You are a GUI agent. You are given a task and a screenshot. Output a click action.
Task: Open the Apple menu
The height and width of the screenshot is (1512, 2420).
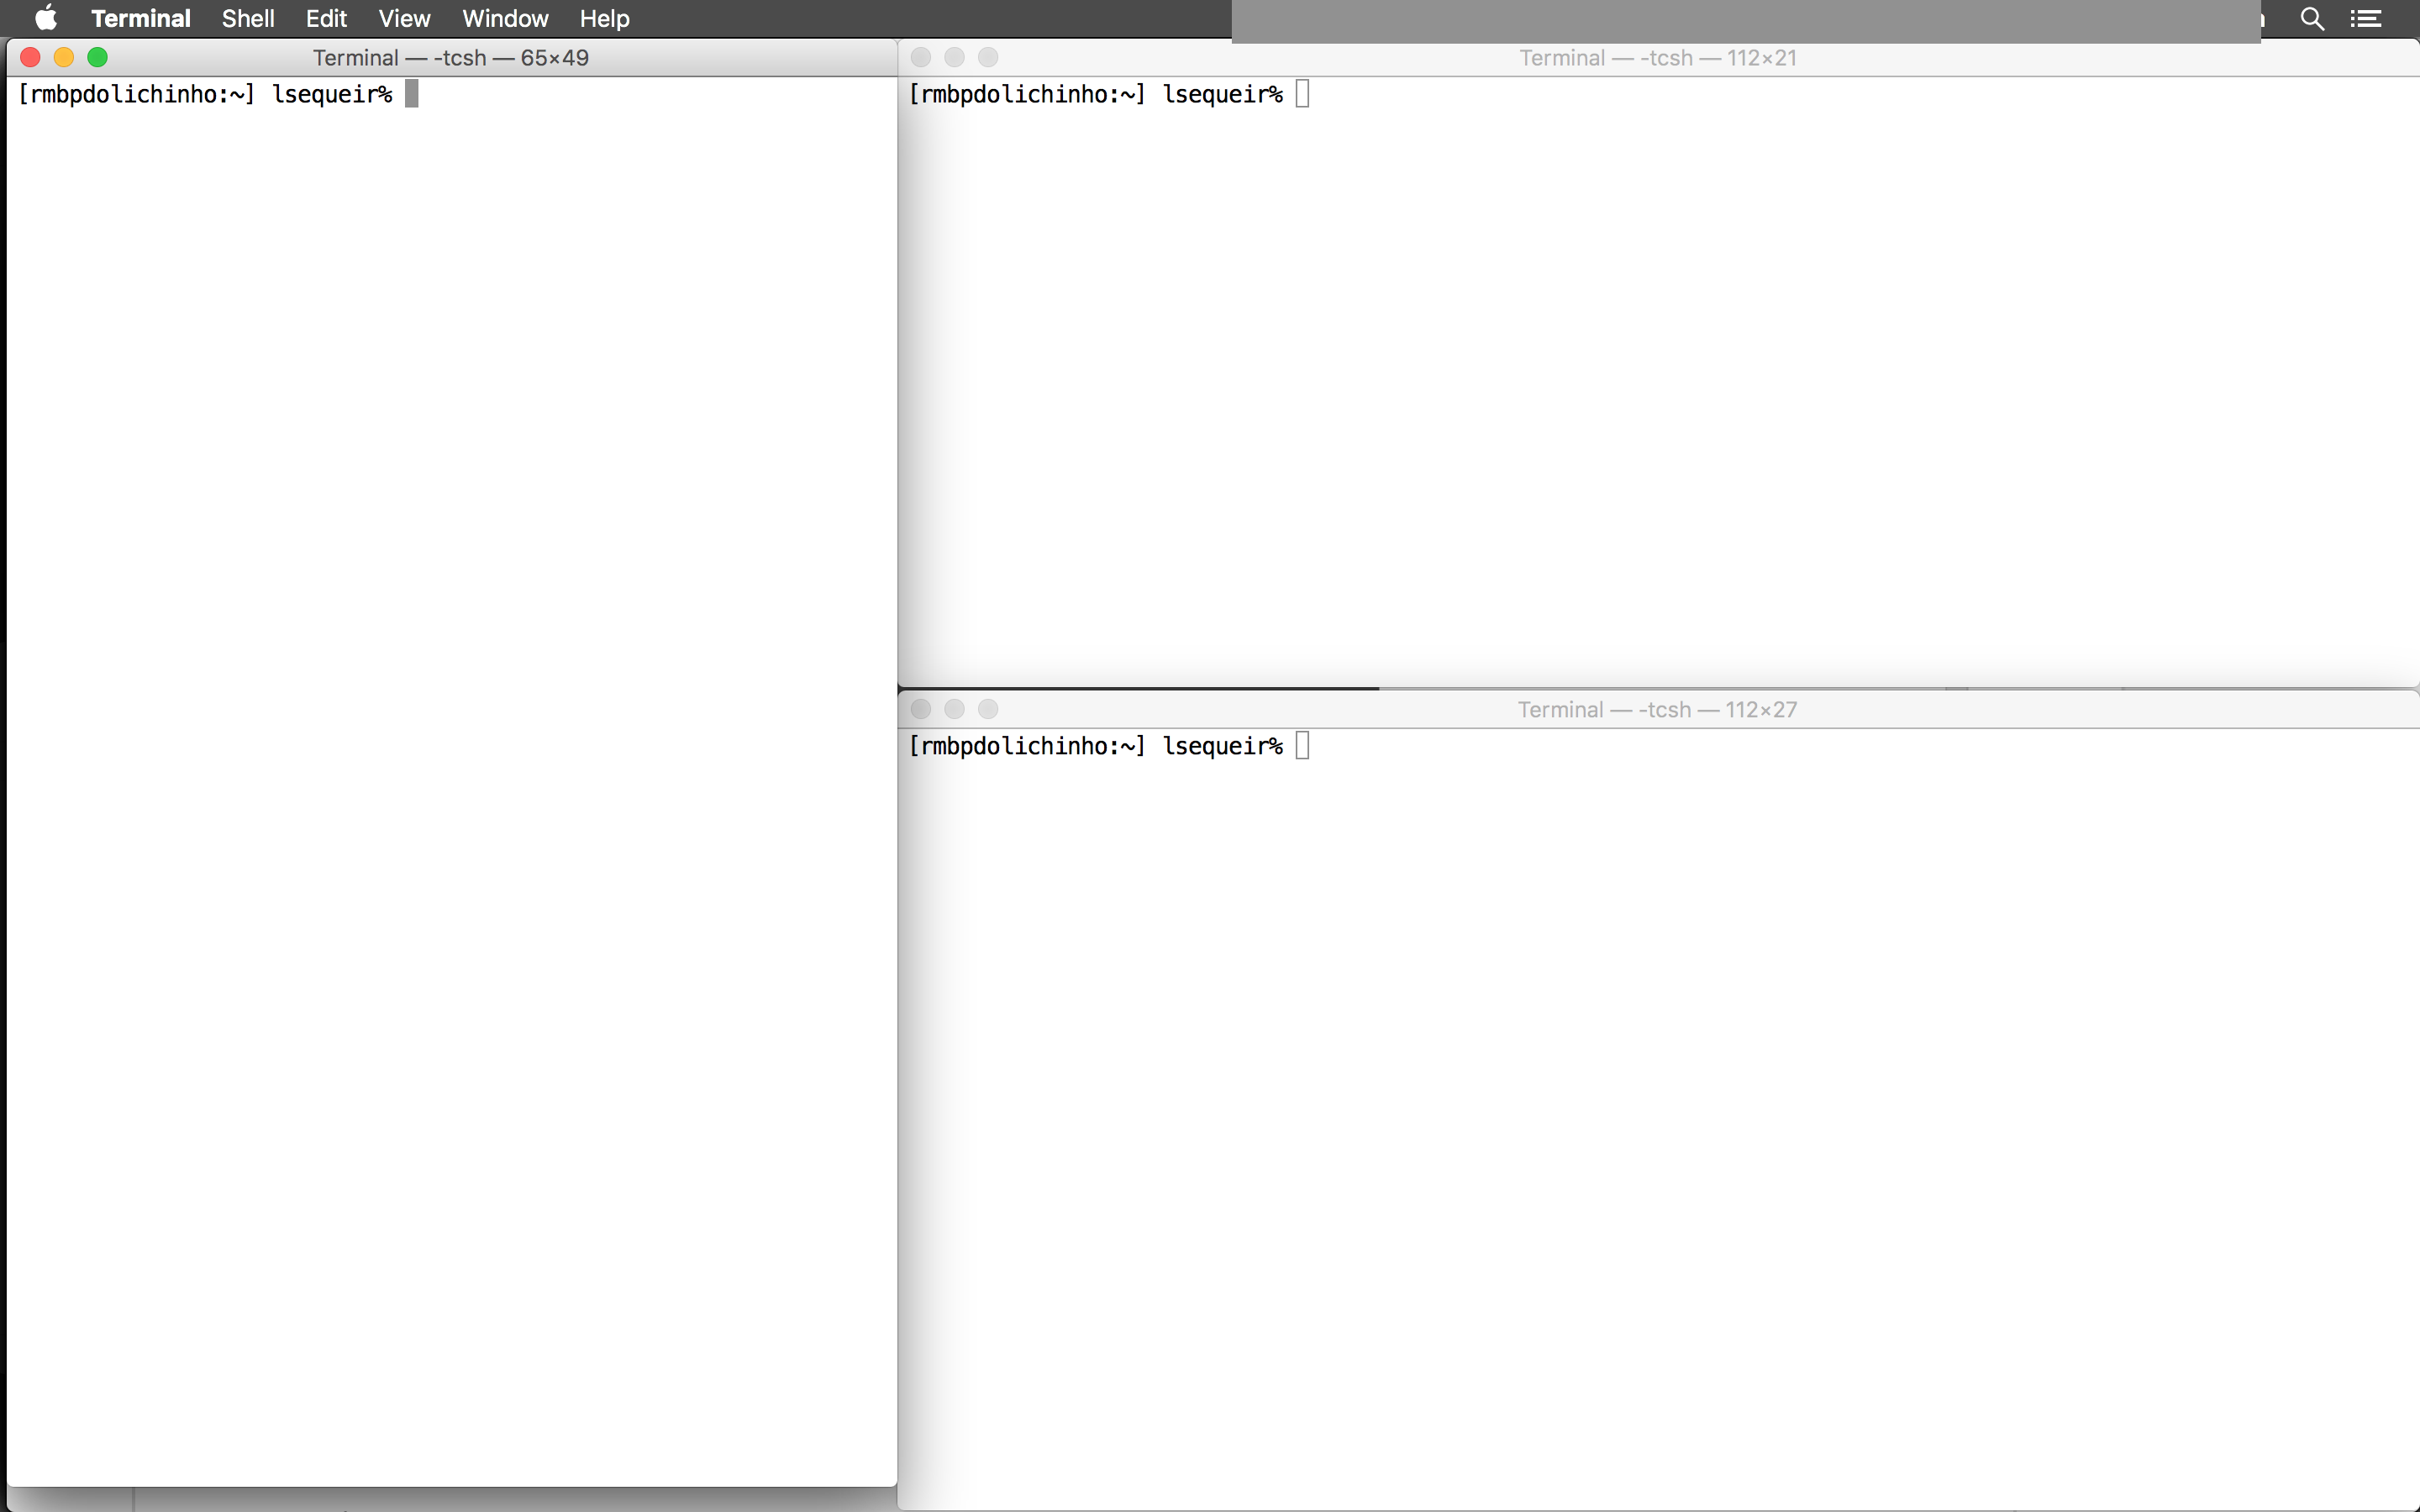pyautogui.click(x=46, y=18)
